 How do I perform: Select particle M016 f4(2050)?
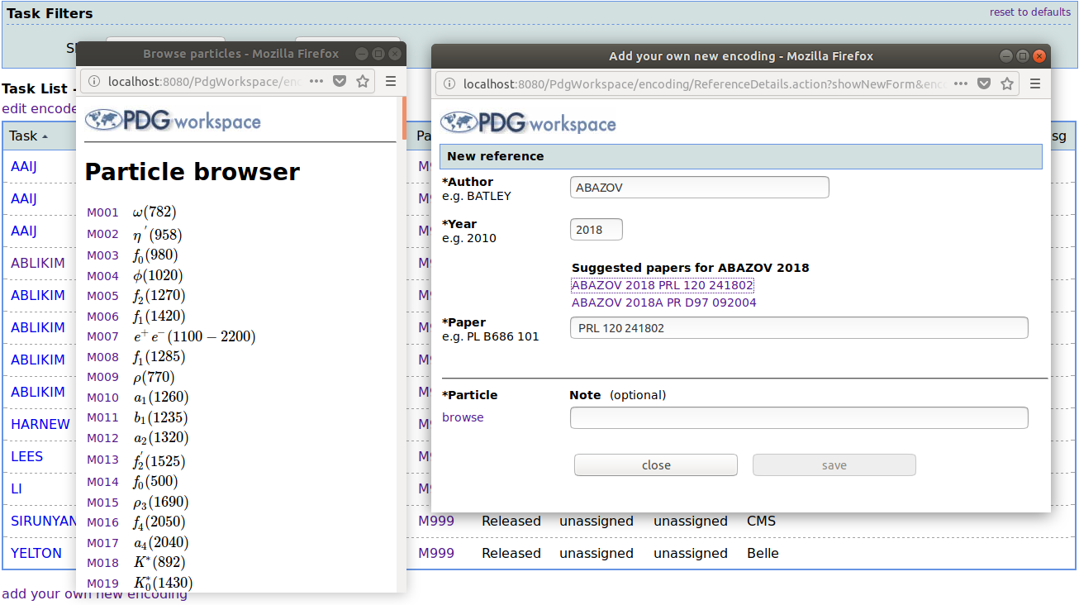(103, 522)
